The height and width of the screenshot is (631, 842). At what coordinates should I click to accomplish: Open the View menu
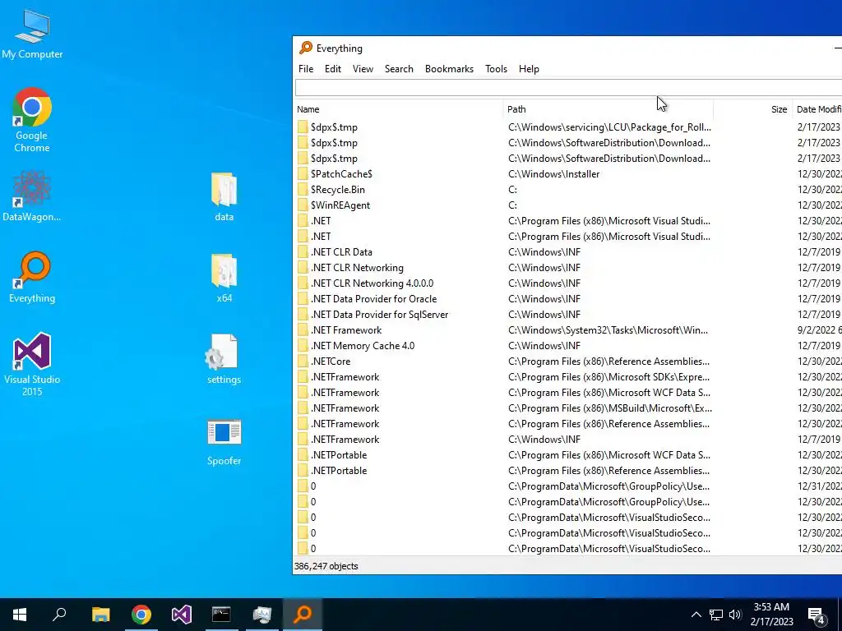coord(363,69)
